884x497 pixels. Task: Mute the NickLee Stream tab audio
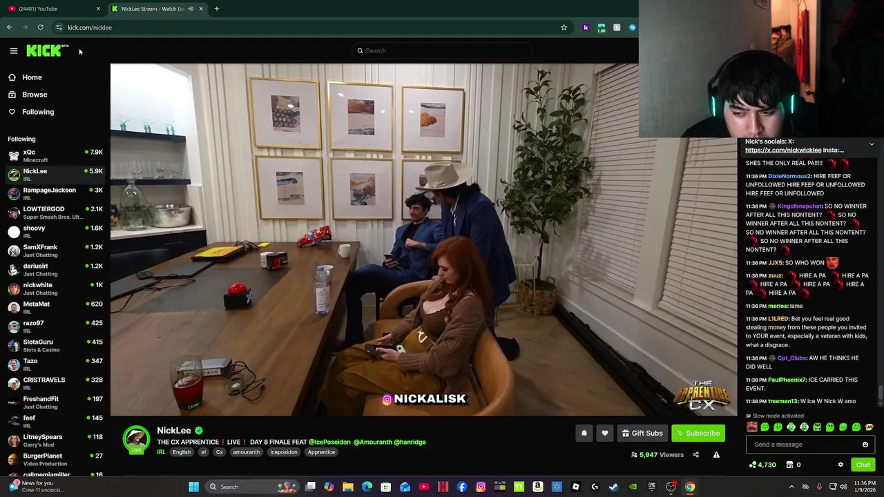191,9
